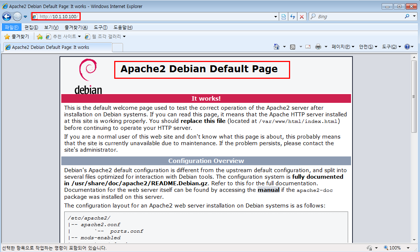The width and height of the screenshot is (420, 252).
Task: Click the Forward navigation arrow button
Action: 17,17
